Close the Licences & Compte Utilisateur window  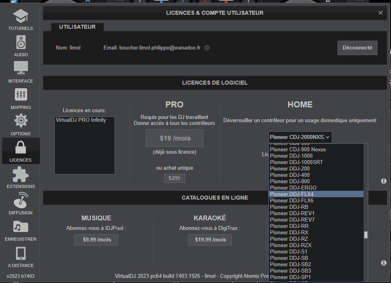(381, 13)
